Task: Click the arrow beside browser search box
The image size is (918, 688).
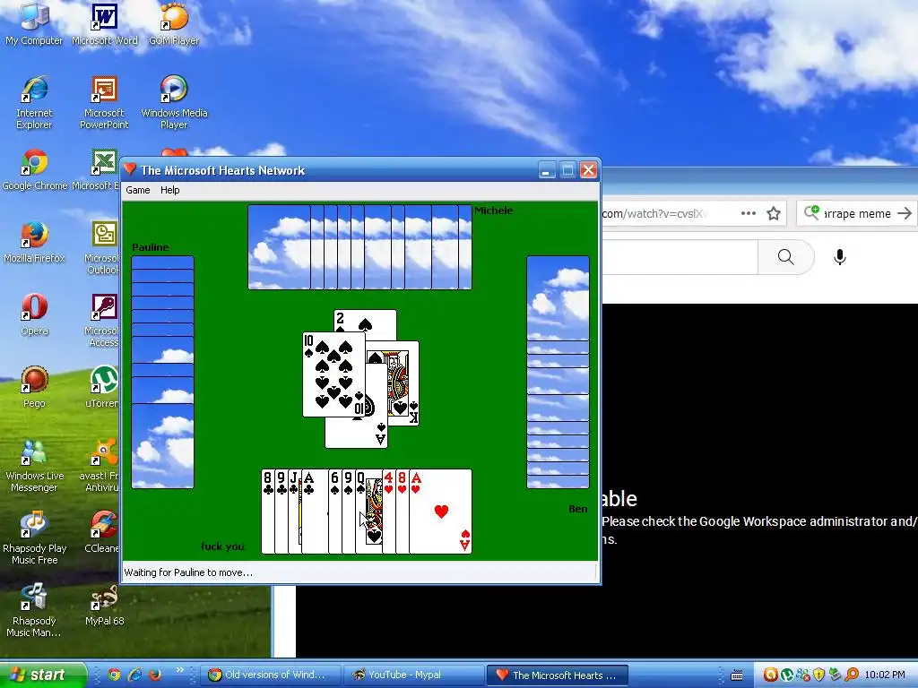Action: [905, 213]
